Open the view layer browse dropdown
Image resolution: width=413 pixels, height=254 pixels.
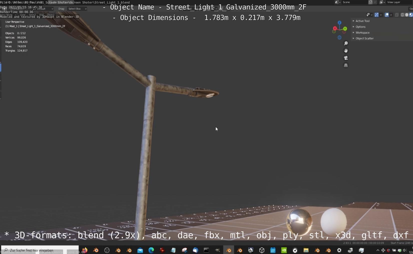382,2
